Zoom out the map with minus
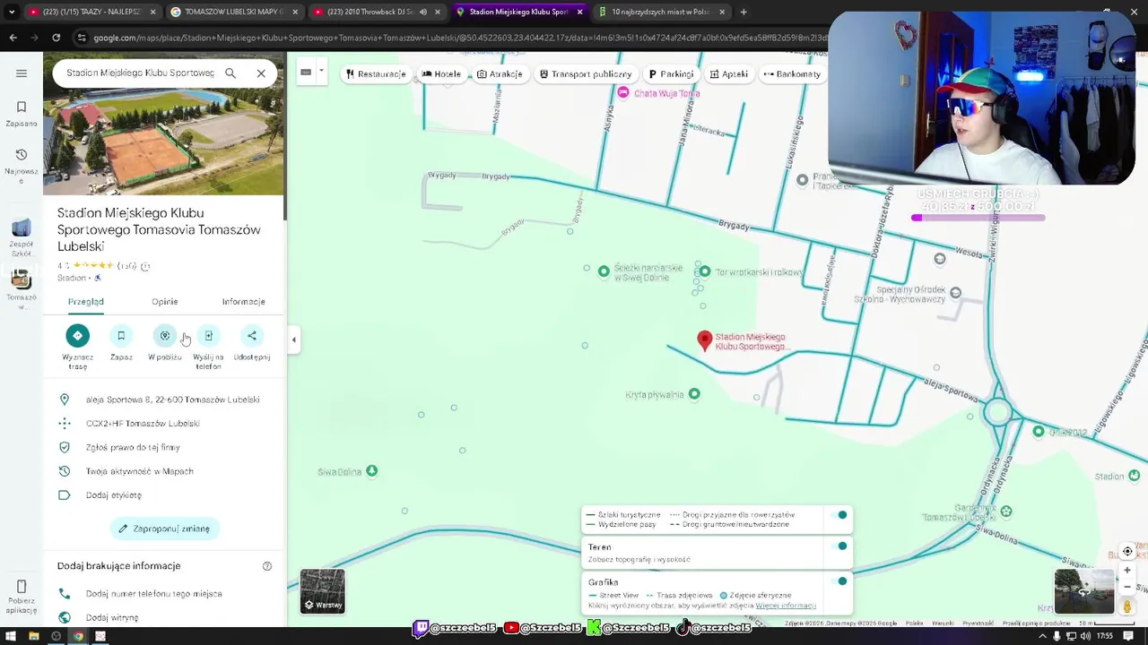This screenshot has height=645, width=1148. (x=1127, y=587)
